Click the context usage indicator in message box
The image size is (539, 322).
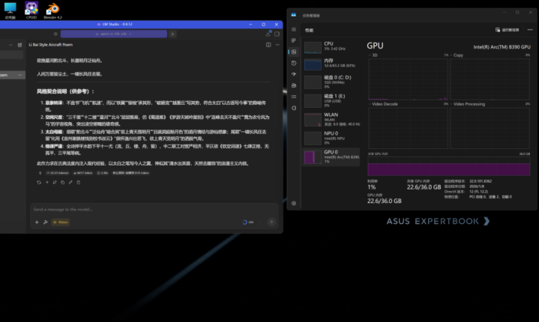[x=248, y=222]
